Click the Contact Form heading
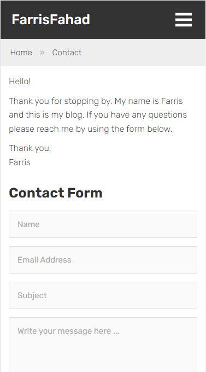Viewport: 206px width, 372px height. pyautogui.click(x=56, y=193)
